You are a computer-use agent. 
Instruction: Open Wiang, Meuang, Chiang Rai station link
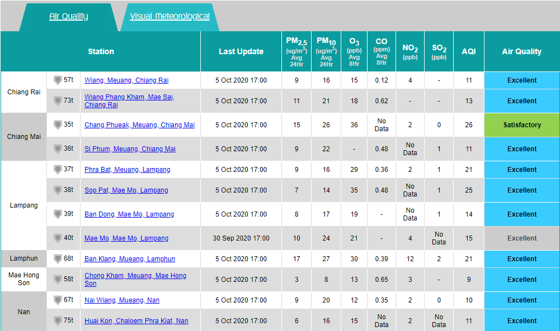(x=126, y=80)
